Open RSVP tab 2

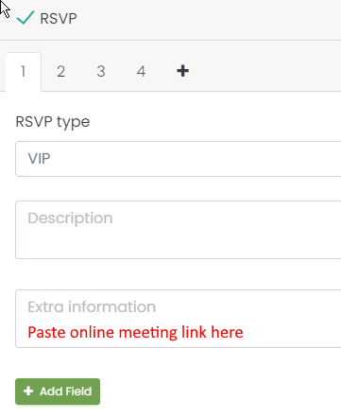pos(60,72)
